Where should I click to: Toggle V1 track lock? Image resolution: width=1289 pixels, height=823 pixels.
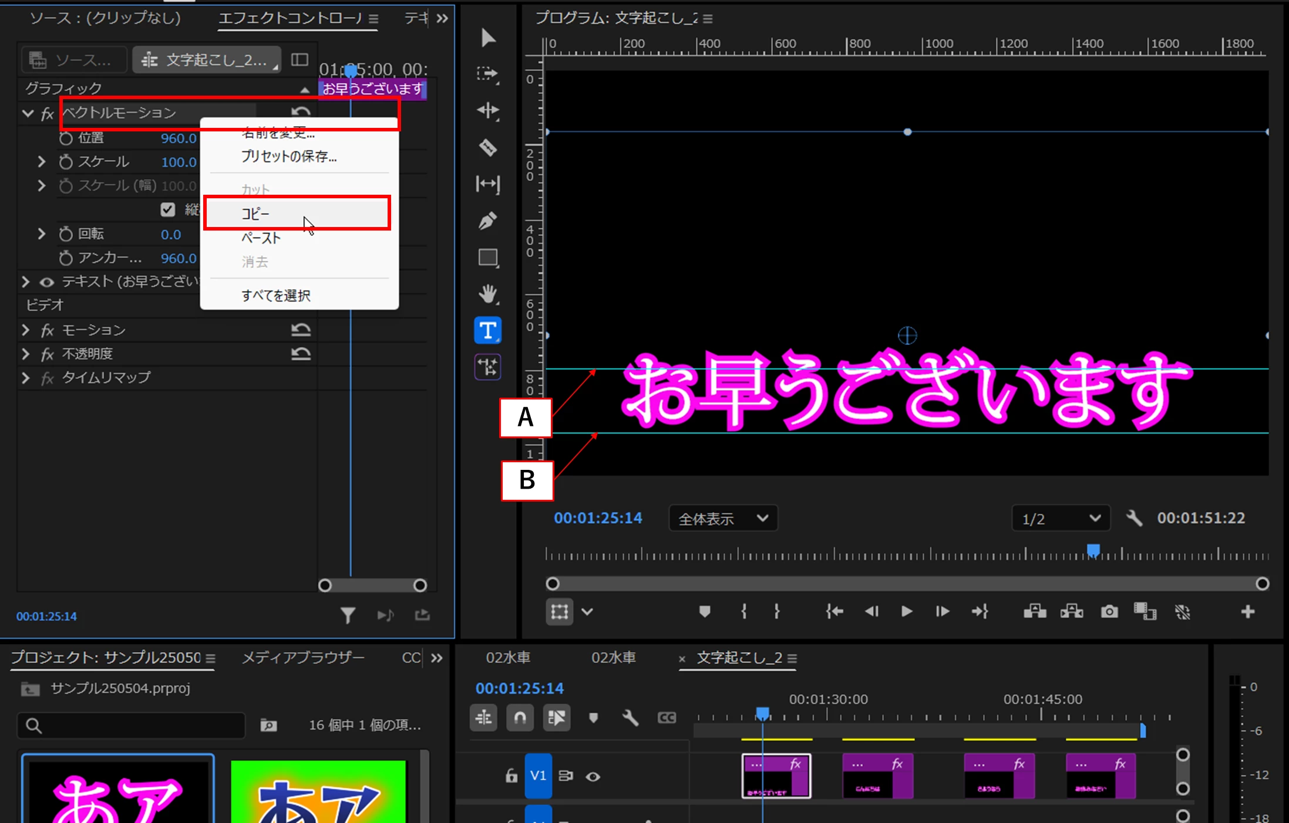511,776
